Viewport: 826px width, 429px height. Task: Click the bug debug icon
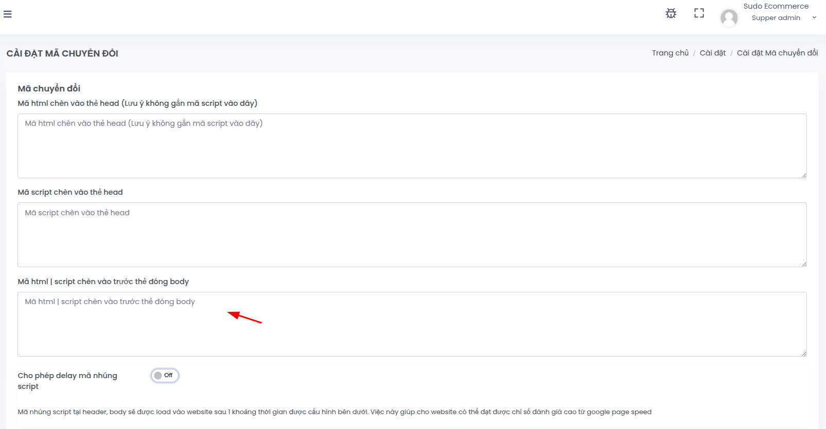click(x=671, y=13)
